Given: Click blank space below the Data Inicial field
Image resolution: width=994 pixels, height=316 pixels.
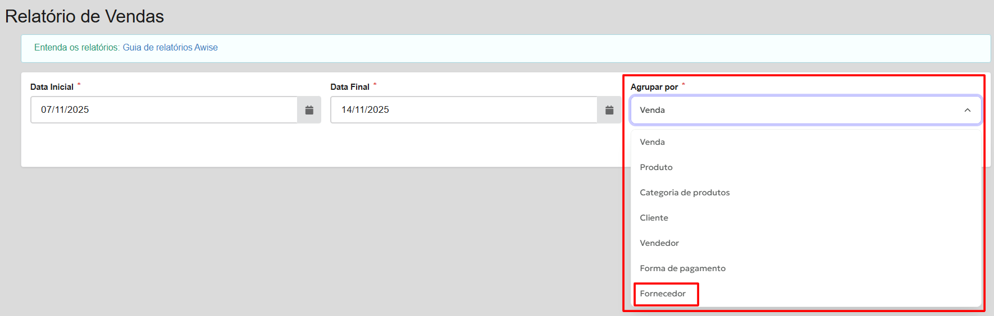Looking at the screenshot, I should click(x=168, y=146).
